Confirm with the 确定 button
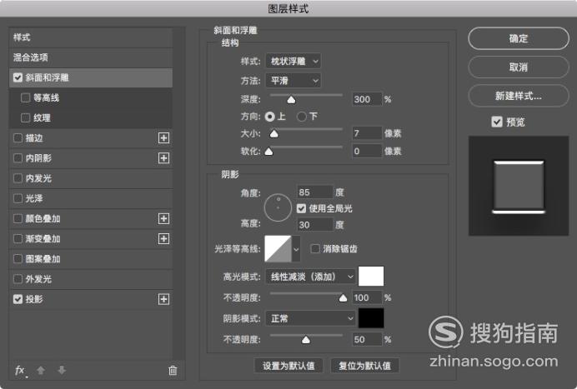Viewport: 577px width, 389px height. (519, 38)
